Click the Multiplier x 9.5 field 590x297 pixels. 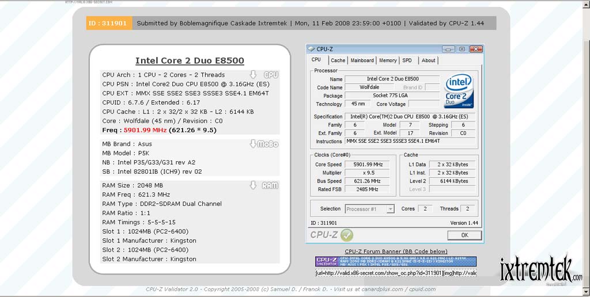[x=368, y=173]
